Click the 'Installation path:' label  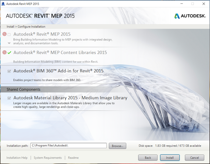17,146
